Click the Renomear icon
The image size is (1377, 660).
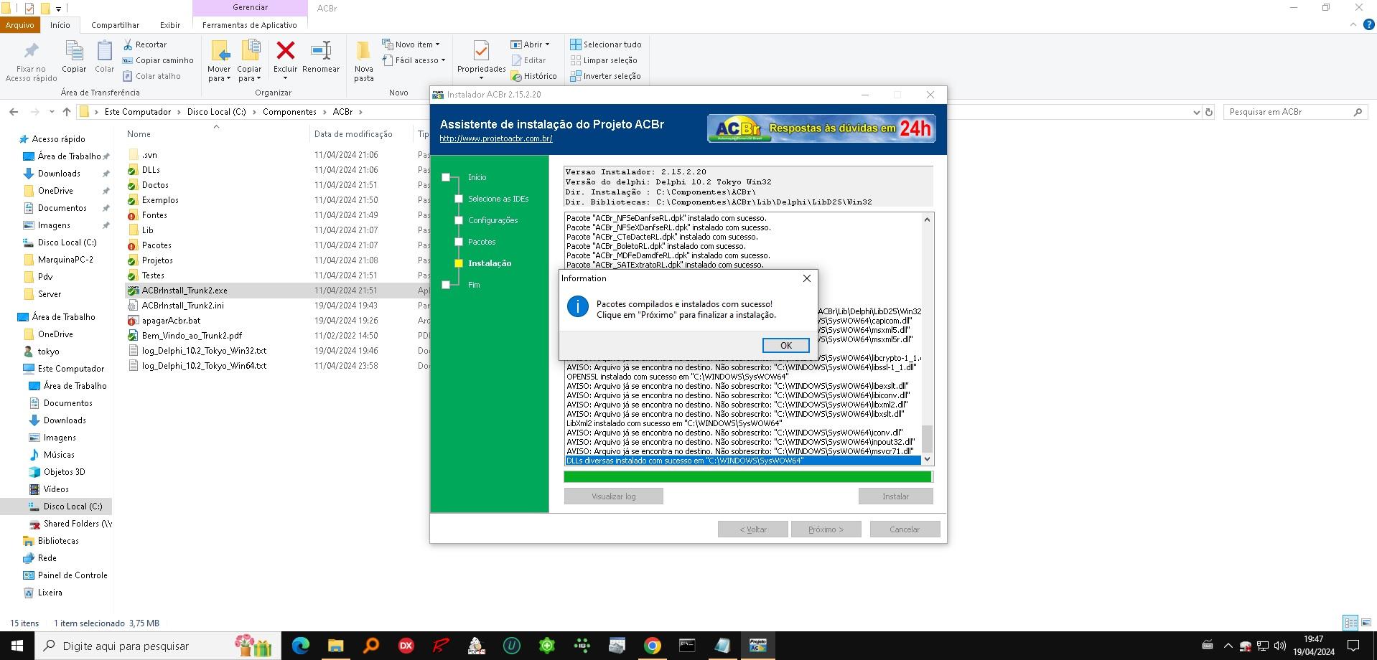(320, 50)
